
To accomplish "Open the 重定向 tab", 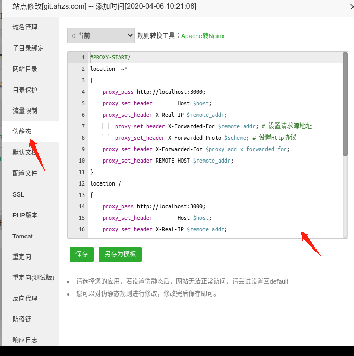I will (x=22, y=257).
